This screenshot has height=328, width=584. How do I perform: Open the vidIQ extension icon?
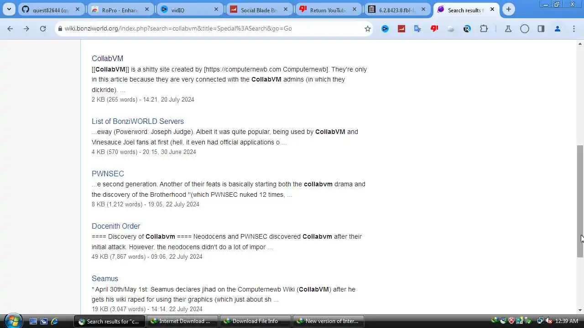pos(385,29)
